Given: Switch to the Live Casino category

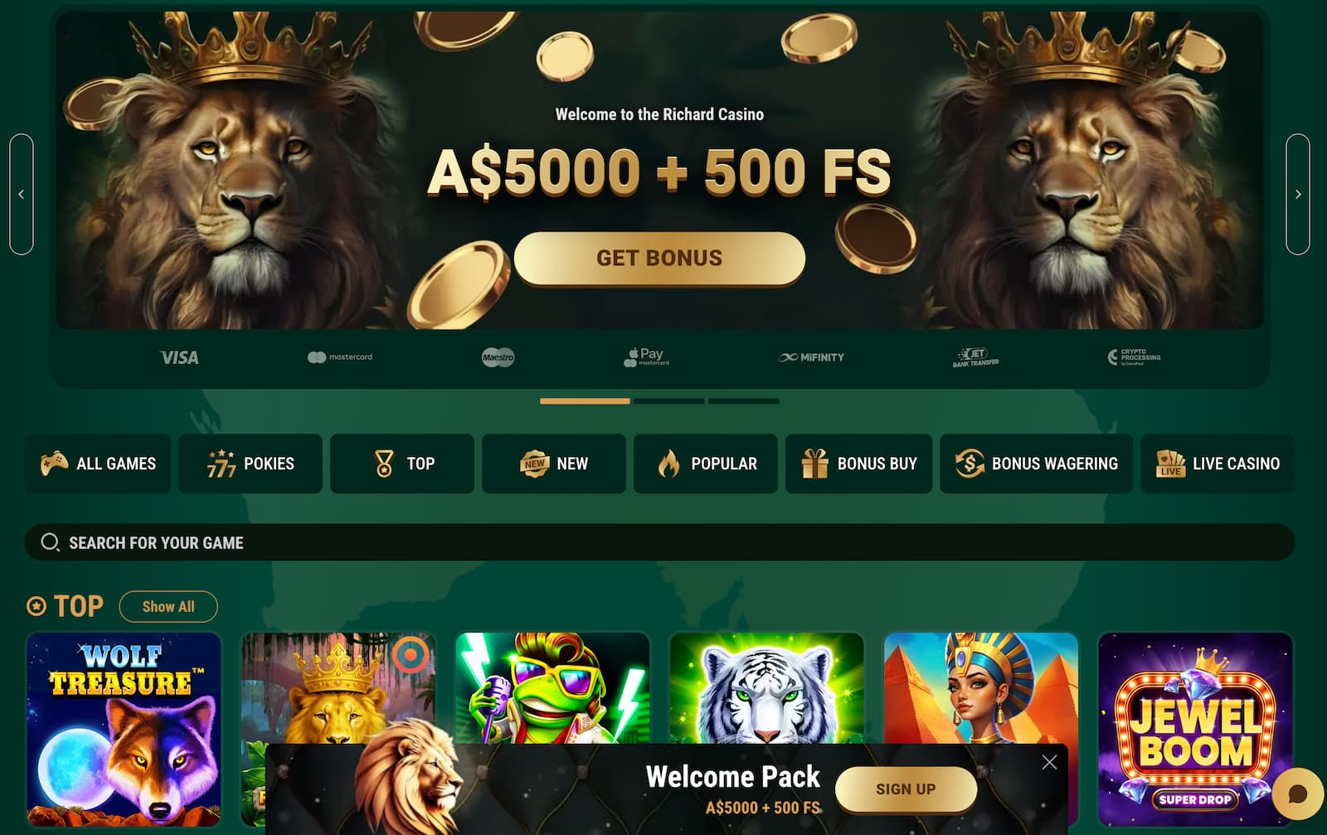Looking at the screenshot, I should pyautogui.click(x=1218, y=464).
